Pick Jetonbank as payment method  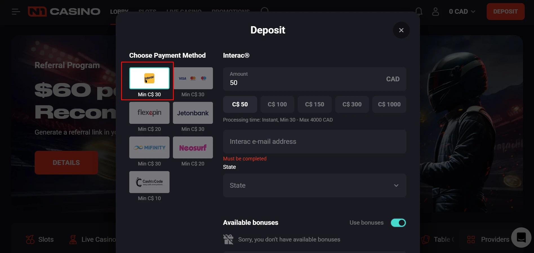[193, 113]
